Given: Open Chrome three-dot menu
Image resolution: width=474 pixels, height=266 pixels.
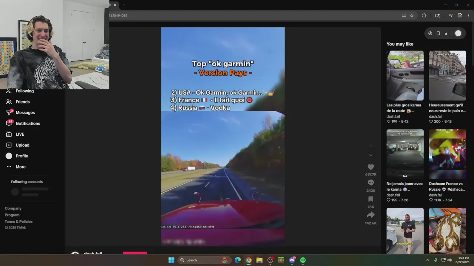Looking at the screenshot, I should [x=469, y=16].
